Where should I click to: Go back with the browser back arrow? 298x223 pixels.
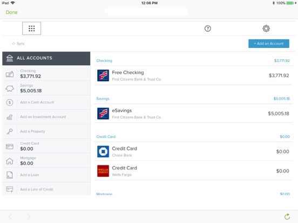(x=10, y=217)
